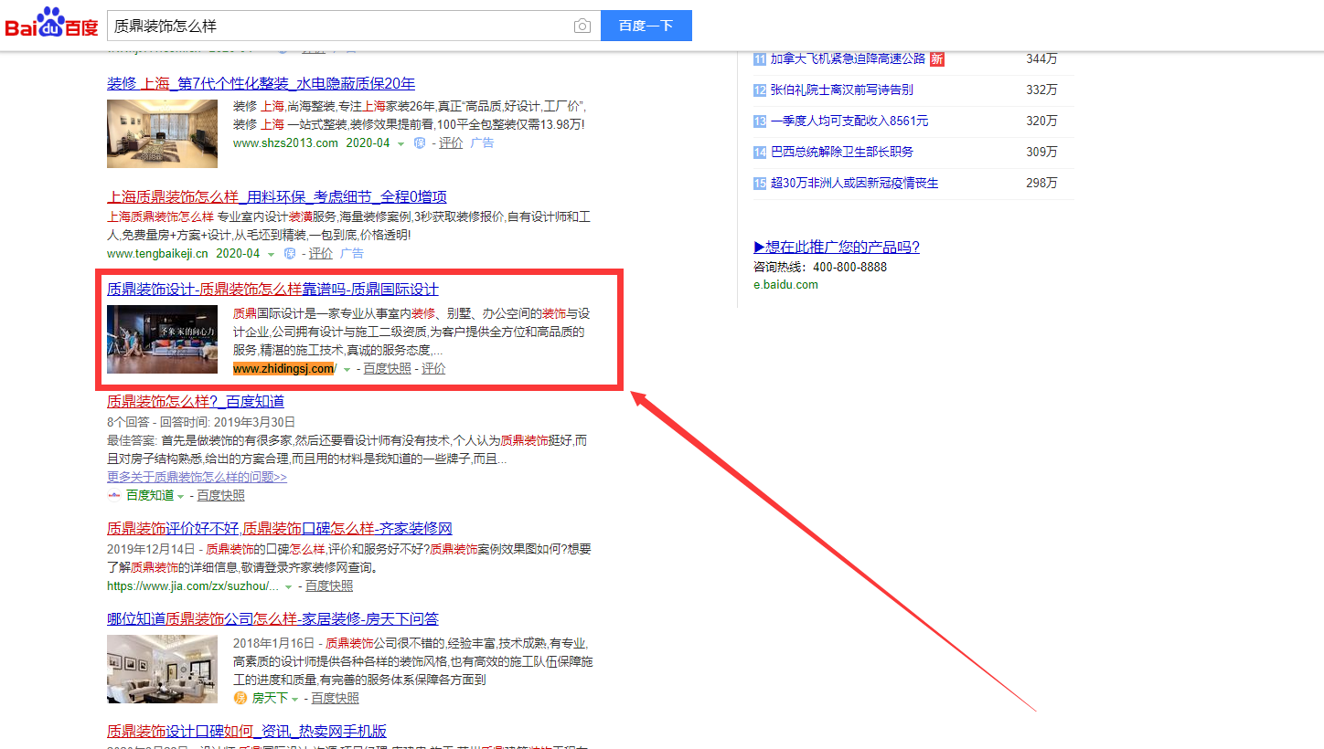The height and width of the screenshot is (749, 1324).
Task: Open the thumbnail of 质鼎国际设计 result
Action: [x=162, y=339]
